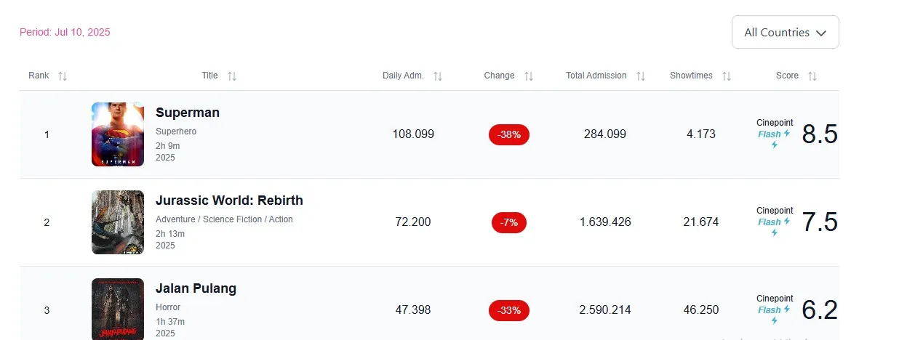Click the red -7% change badge
Screen dimensions: 899x340
(509, 222)
